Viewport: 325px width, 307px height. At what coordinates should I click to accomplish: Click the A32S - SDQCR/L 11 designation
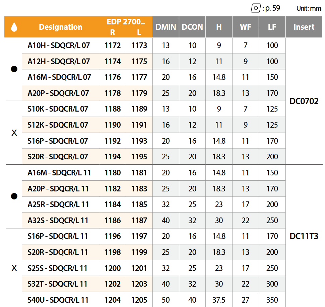58,220
